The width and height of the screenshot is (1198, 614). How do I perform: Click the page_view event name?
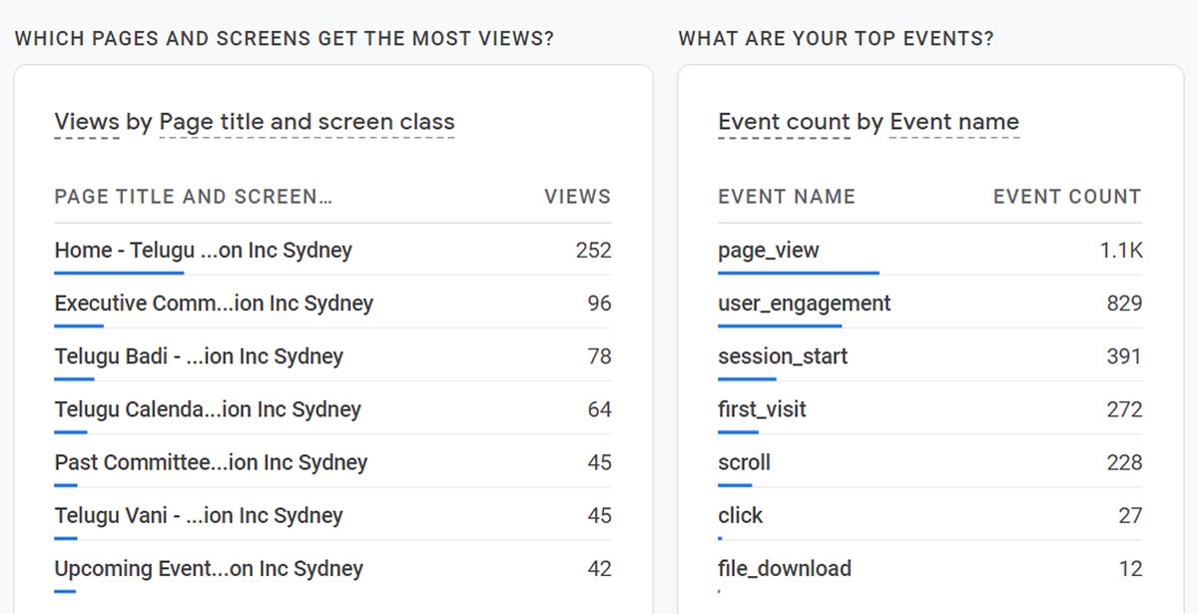(768, 250)
